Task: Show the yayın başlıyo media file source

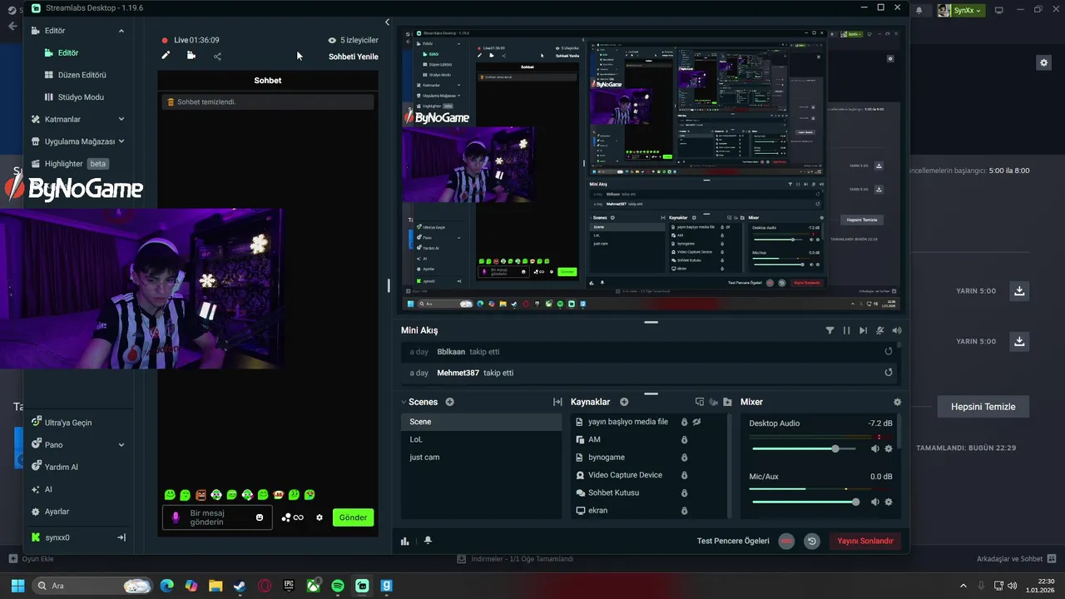Action: (x=697, y=422)
